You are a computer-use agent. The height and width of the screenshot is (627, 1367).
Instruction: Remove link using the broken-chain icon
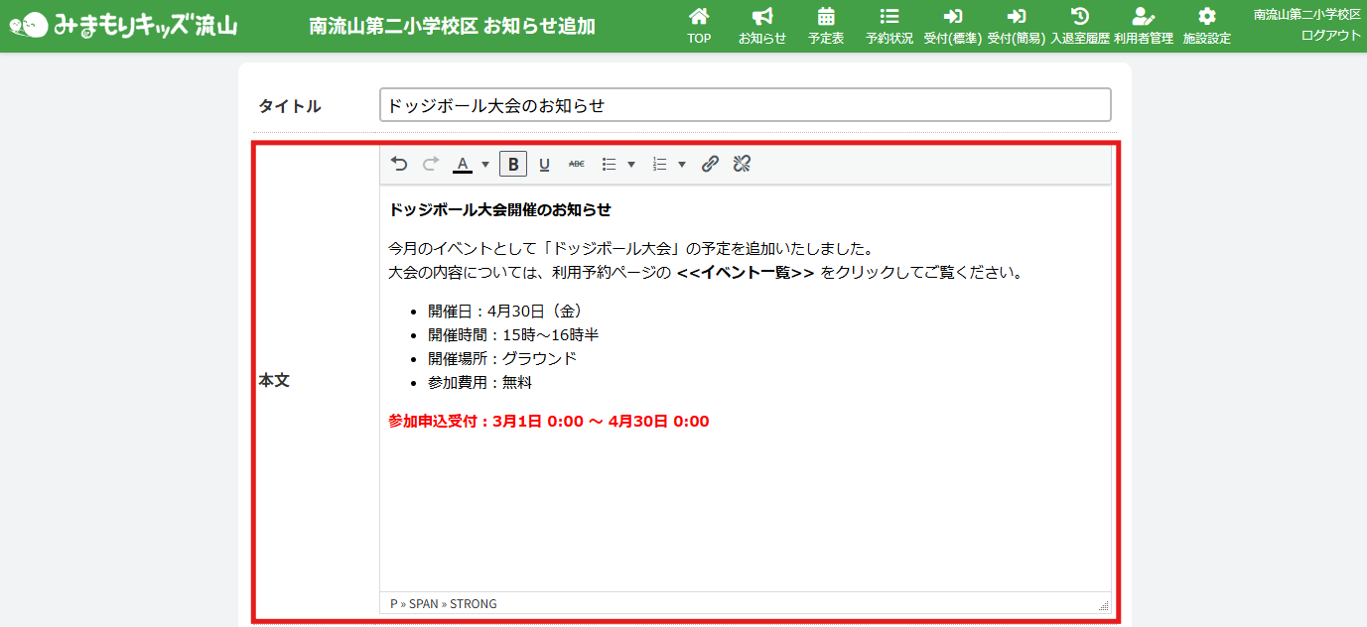[x=742, y=164]
